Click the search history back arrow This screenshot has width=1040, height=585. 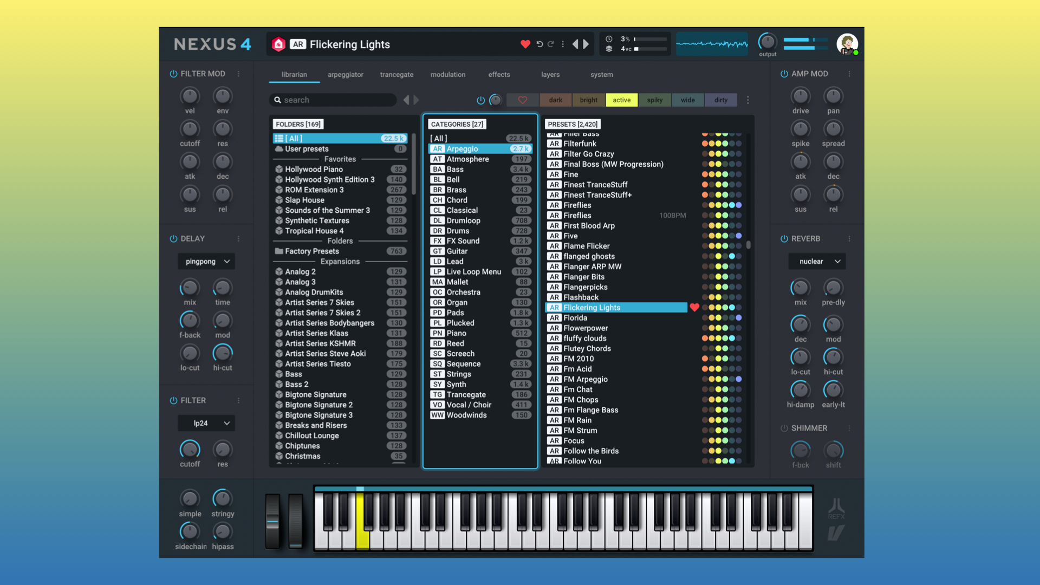pos(406,100)
